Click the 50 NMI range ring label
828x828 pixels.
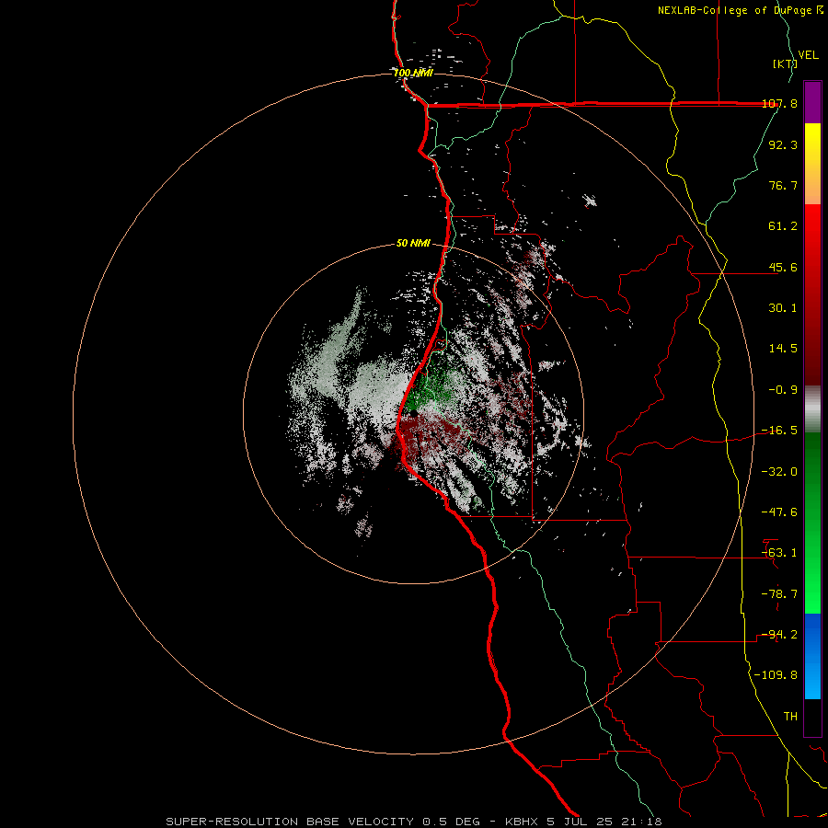pos(413,243)
